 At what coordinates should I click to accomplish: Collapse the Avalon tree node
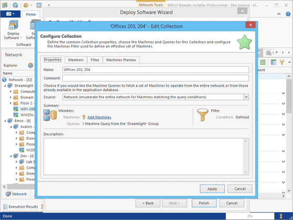pyautogui.click(x=11, y=127)
